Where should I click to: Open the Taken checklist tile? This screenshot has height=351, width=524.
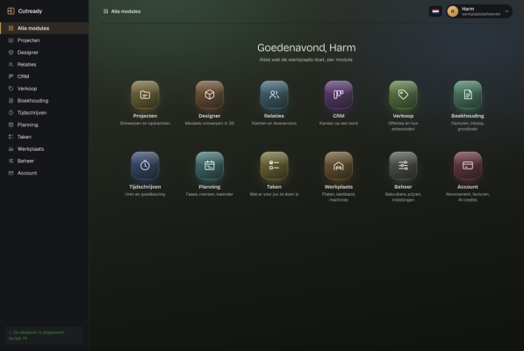point(274,166)
